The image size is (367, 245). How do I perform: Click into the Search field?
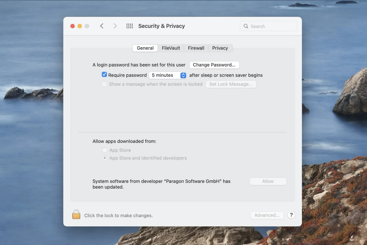pyautogui.click(x=272, y=26)
